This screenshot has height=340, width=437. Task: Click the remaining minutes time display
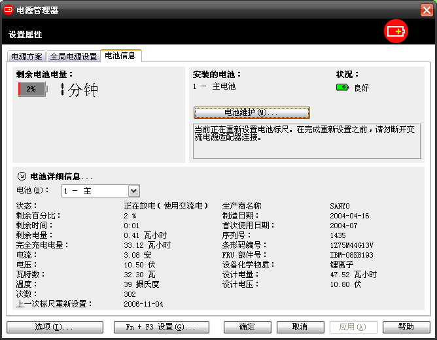click(80, 90)
